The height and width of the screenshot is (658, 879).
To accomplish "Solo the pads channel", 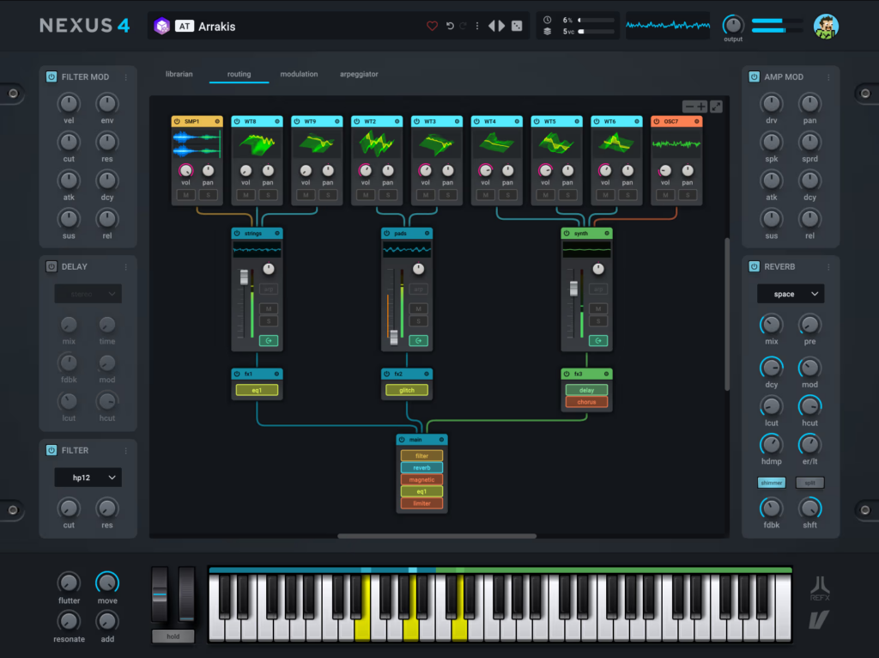I will click(420, 320).
